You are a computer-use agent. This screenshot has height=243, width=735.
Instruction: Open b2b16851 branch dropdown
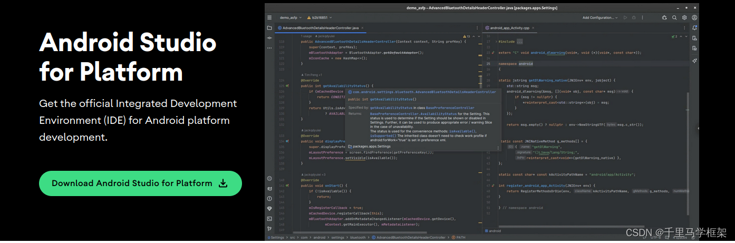coord(320,17)
